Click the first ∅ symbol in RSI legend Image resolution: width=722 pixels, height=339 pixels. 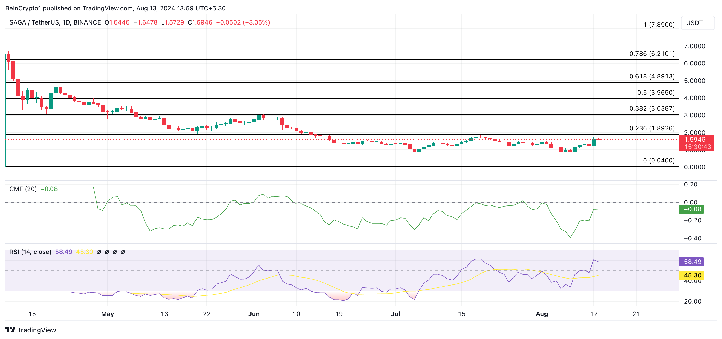point(99,252)
